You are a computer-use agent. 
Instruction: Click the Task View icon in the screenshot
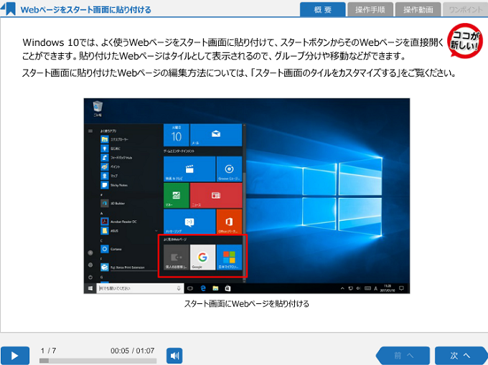(190, 288)
